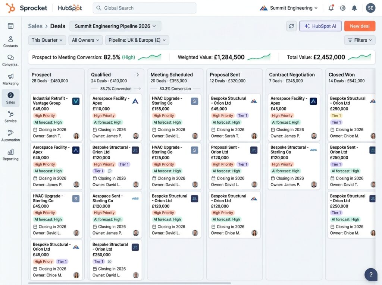The width and height of the screenshot is (382, 285).
Task: Click the Prospect to Meeting Conversion sparkline
Action: 150,57
